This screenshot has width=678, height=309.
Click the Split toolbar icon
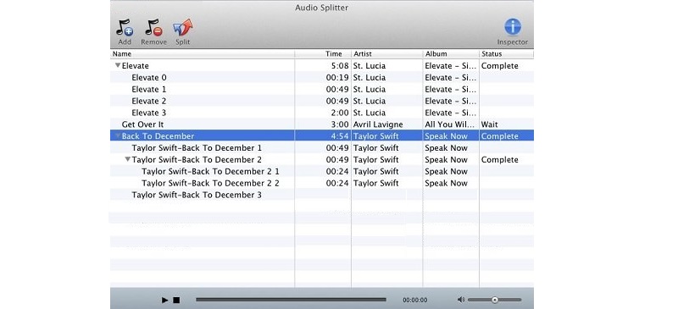[182, 28]
